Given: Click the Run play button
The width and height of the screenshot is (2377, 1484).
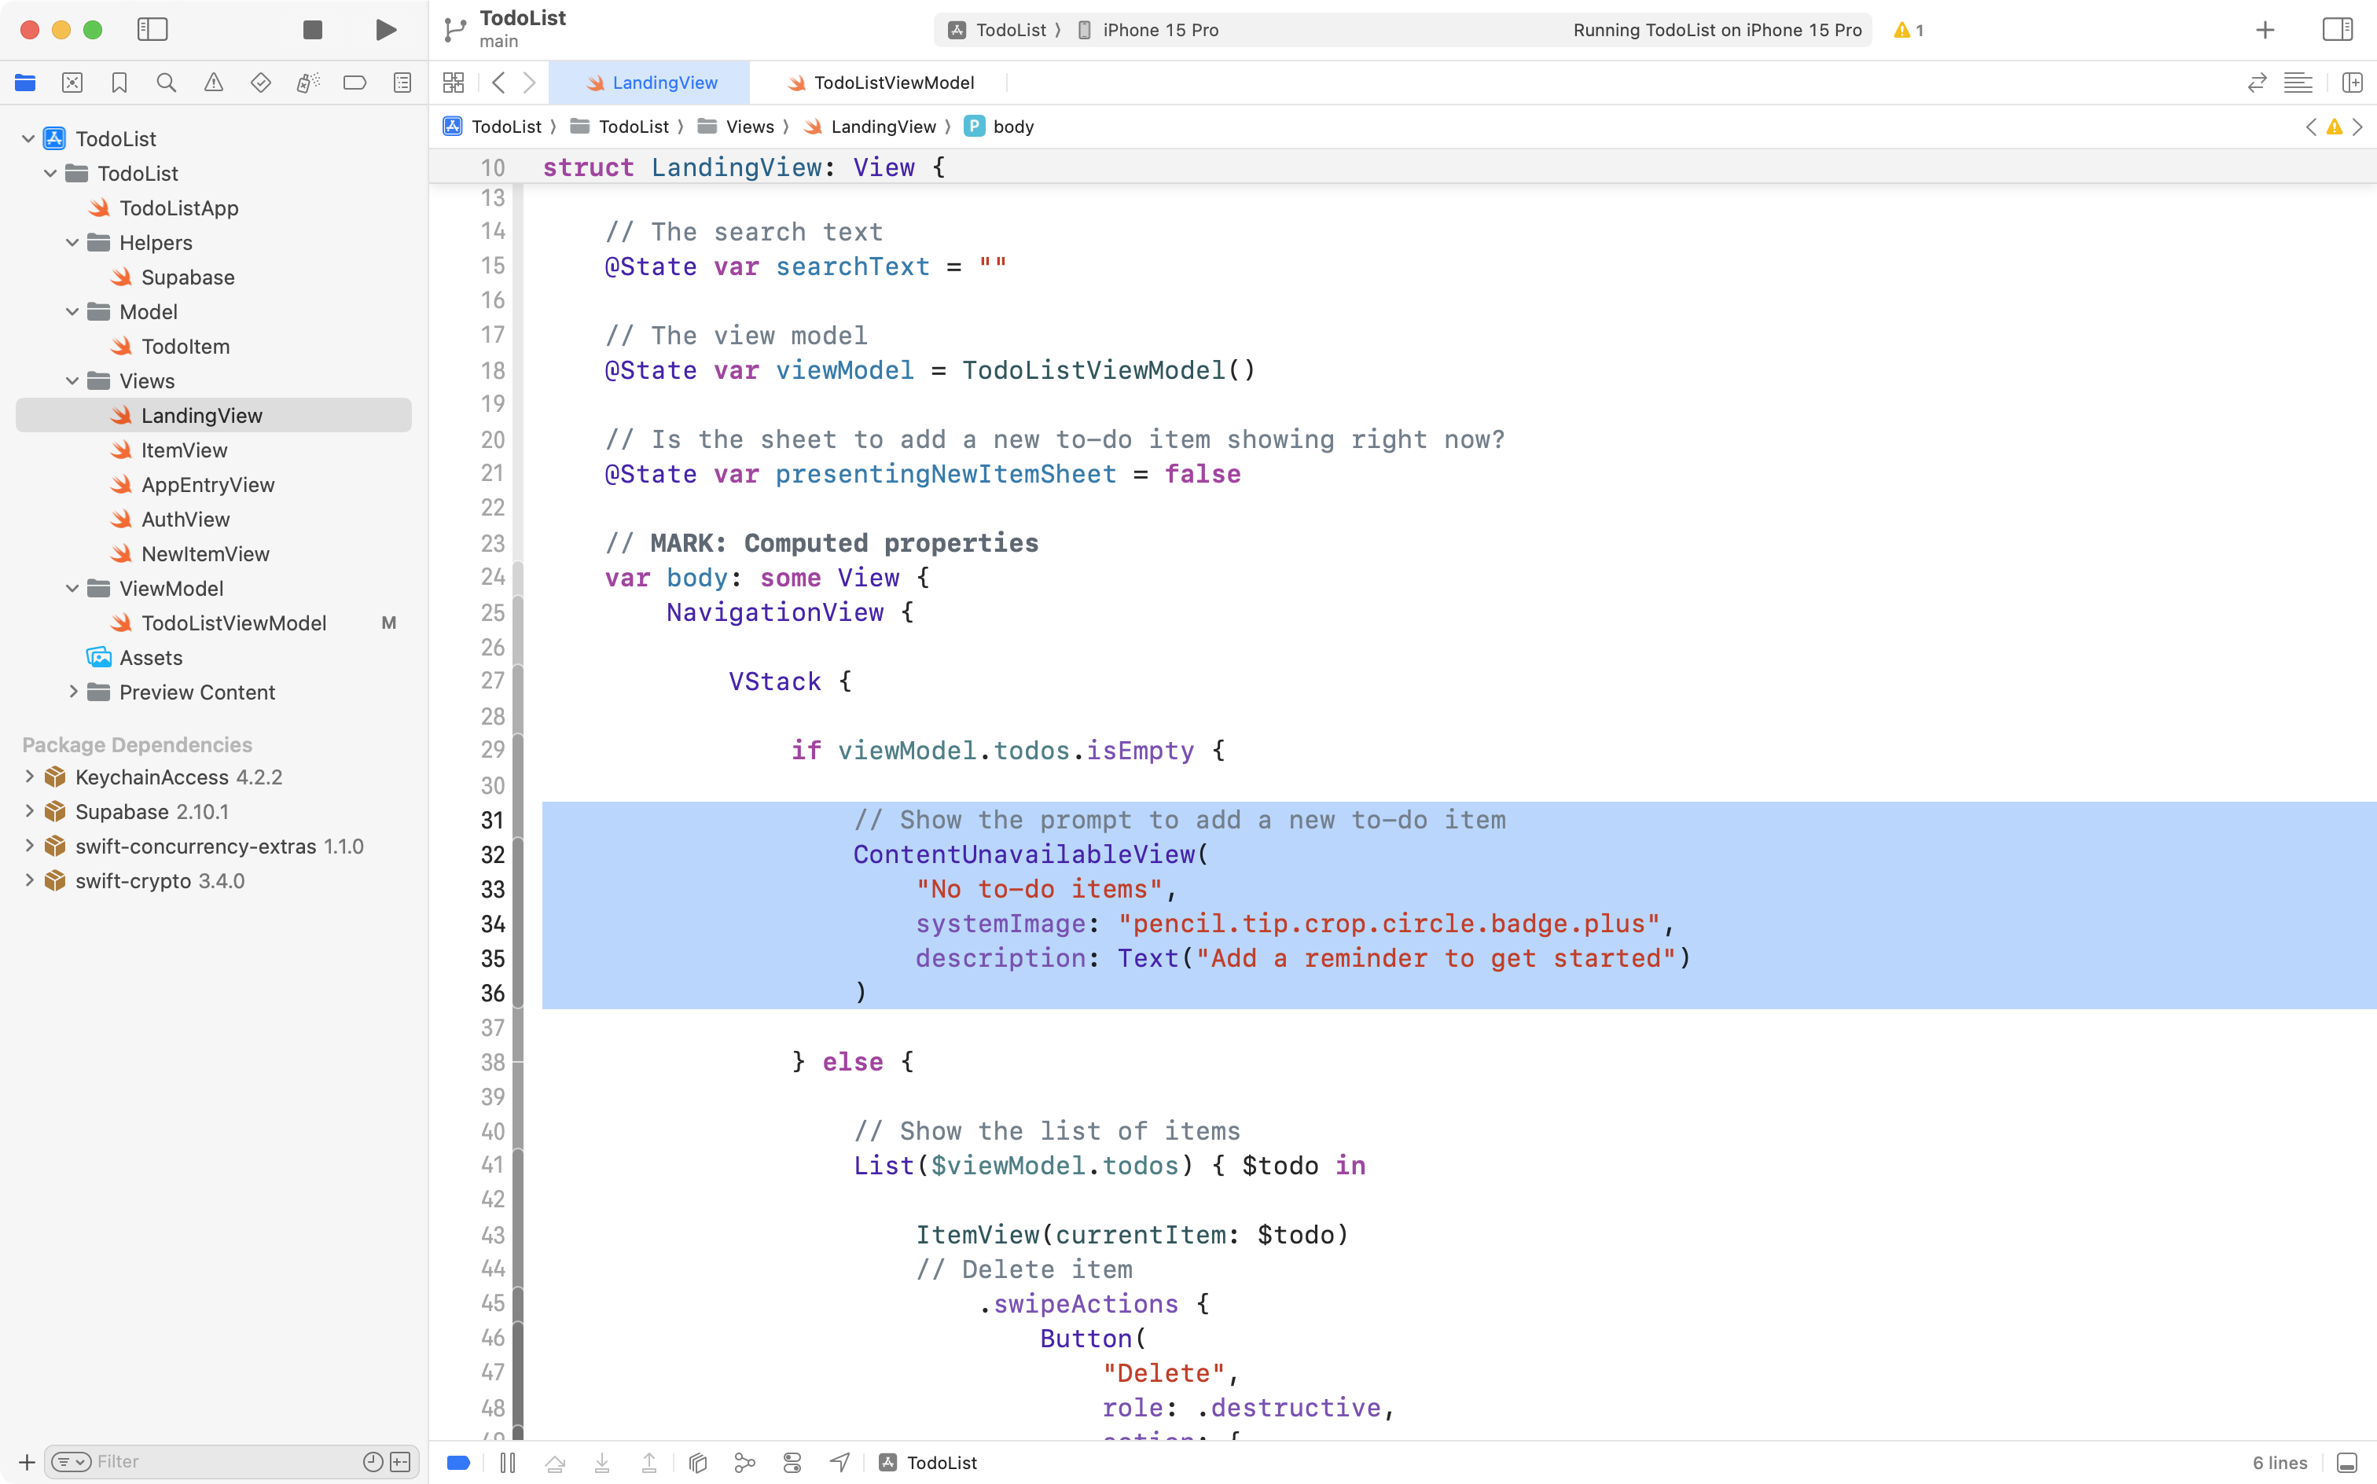Looking at the screenshot, I should [386, 29].
